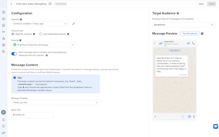219x137 pixels.
Task: Open the user avatar R menu
Action: 3,112
